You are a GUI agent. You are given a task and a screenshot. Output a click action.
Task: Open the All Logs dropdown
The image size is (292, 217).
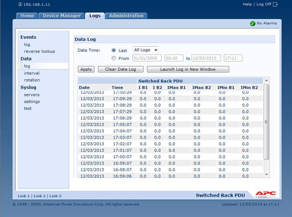pos(146,50)
